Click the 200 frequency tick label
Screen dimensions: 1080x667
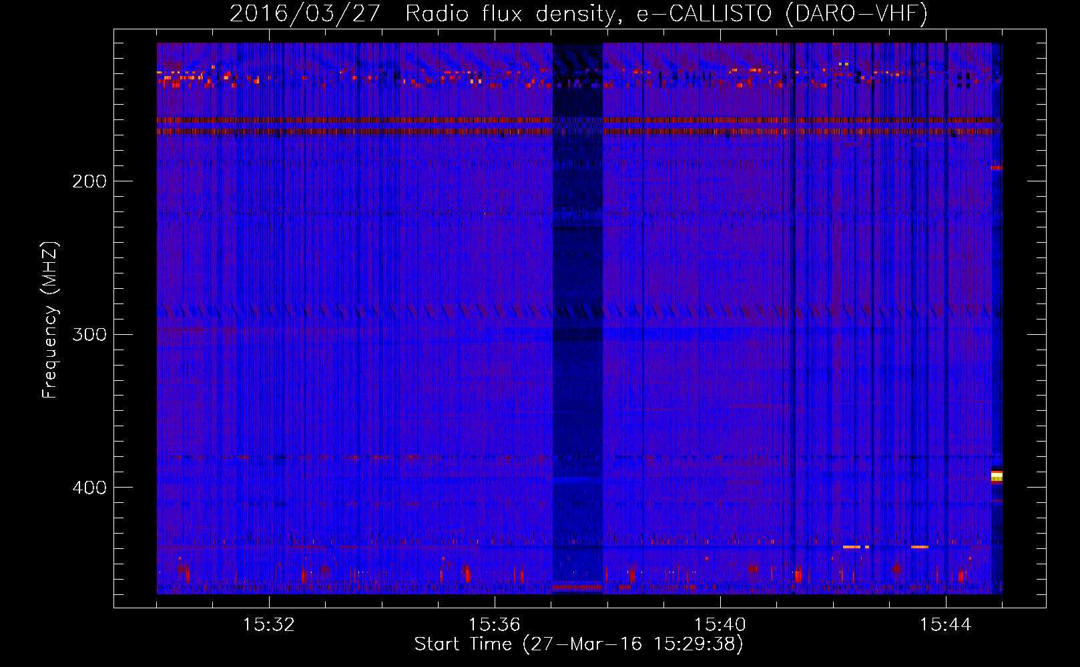tap(89, 181)
